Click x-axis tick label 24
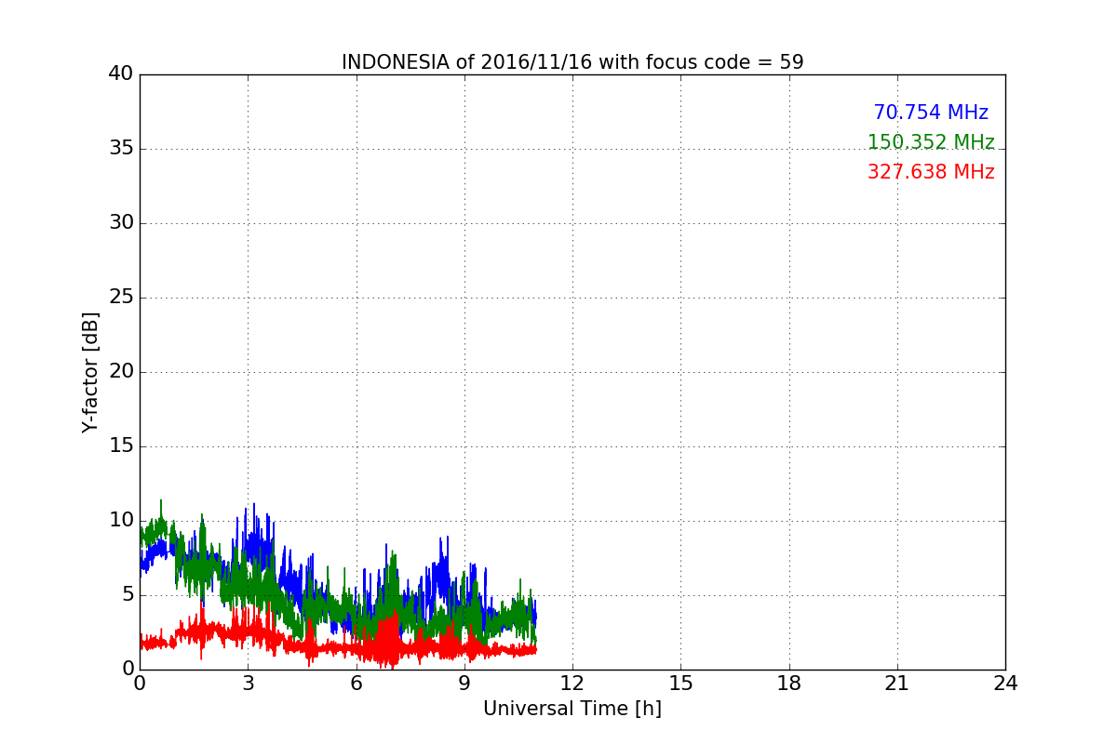Viewport: 1117px width, 744px height. tap(1005, 684)
